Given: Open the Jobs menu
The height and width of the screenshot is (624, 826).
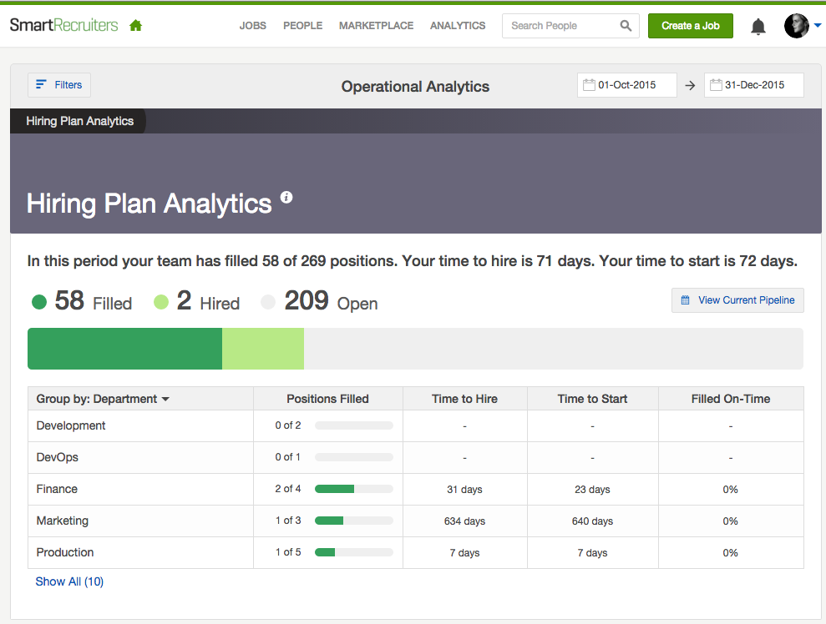Looking at the screenshot, I should [252, 26].
